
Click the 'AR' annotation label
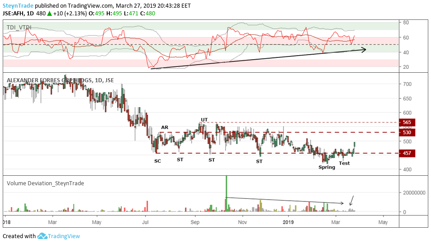pyautogui.click(x=165, y=127)
